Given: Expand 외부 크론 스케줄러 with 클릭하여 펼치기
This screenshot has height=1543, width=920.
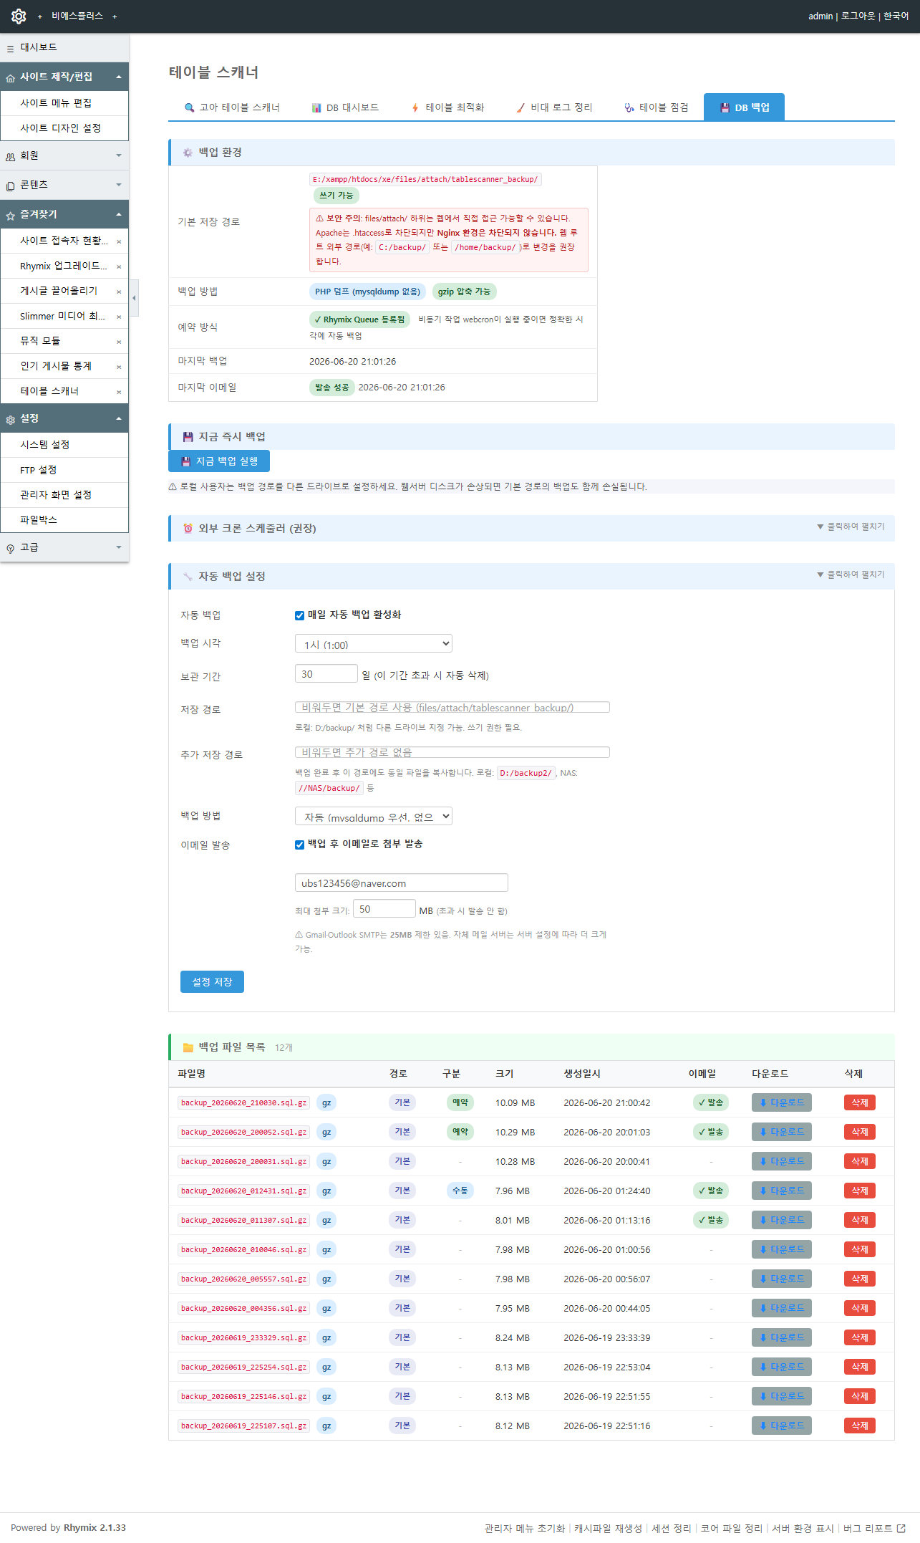Looking at the screenshot, I should point(851,527).
